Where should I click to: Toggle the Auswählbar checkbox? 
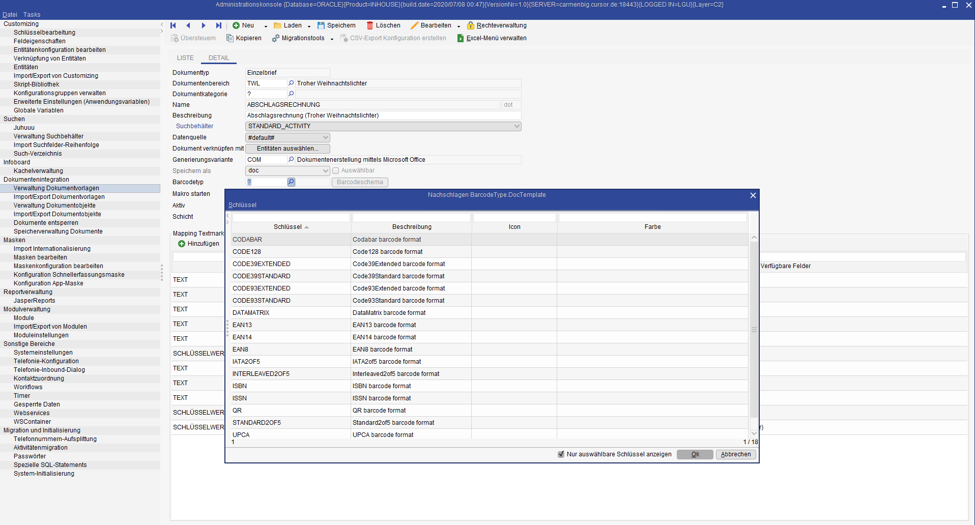335,171
